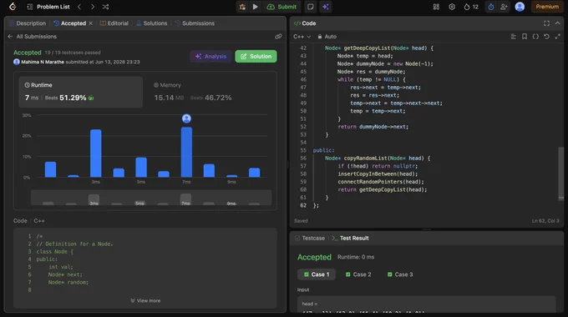Switch to the Editorial tab

(114, 23)
